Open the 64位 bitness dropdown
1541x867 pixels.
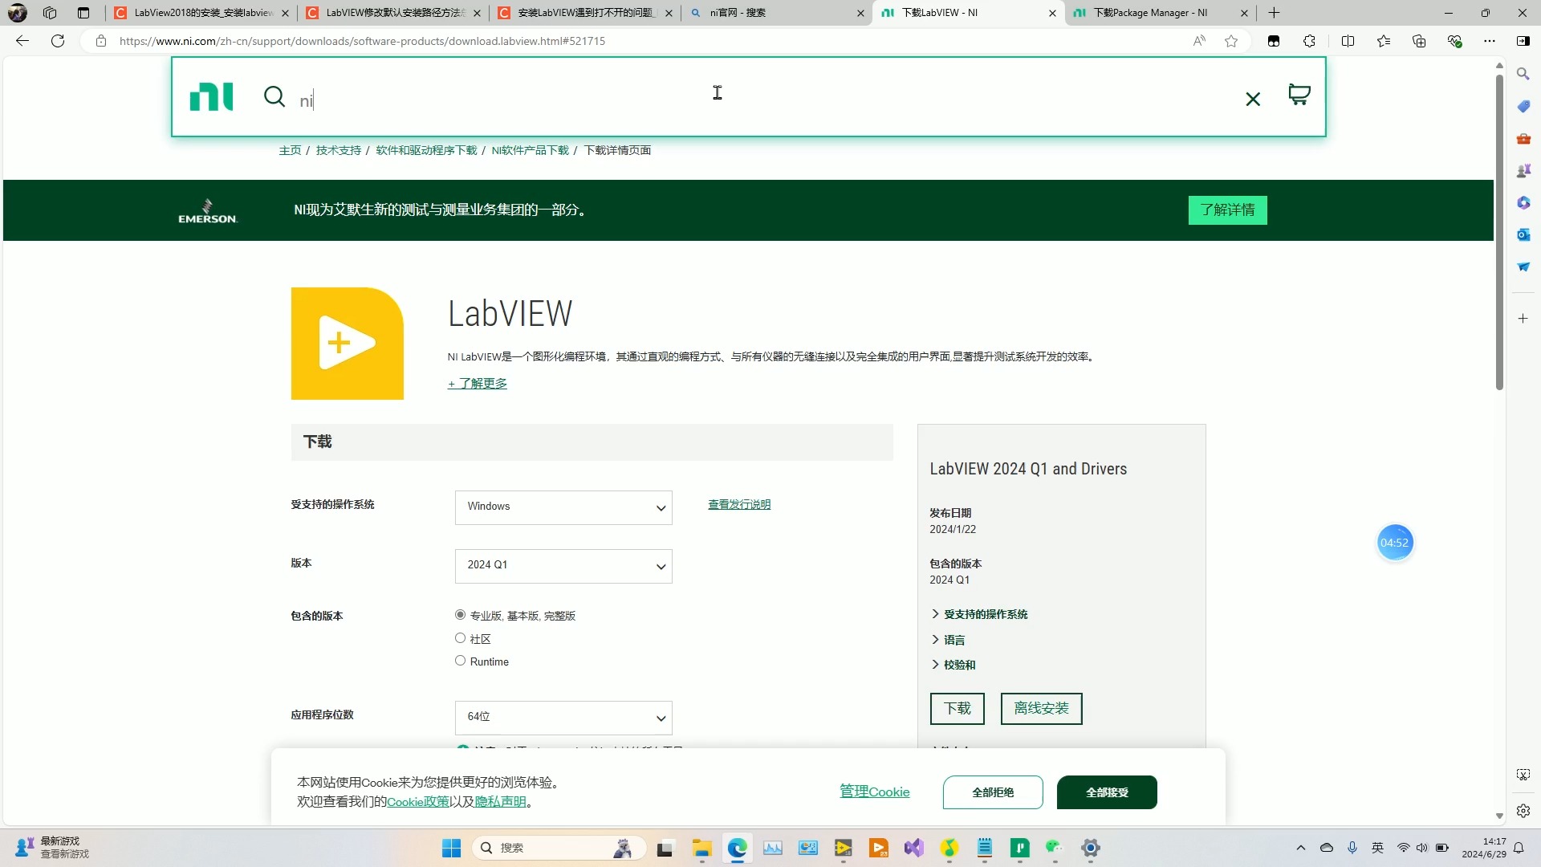coord(563,718)
